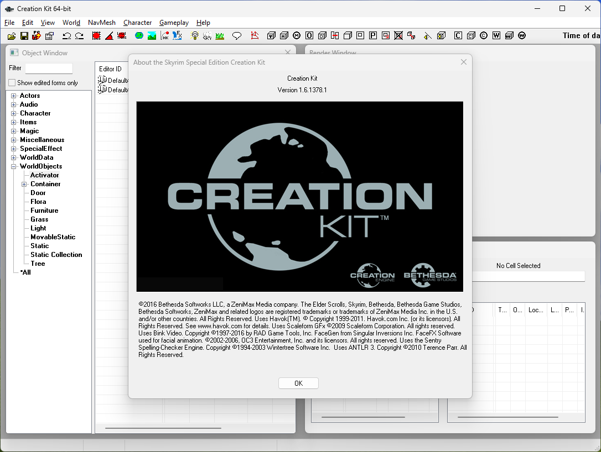Expand the Items tree node
601x452 pixels.
(x=13, y=122)
